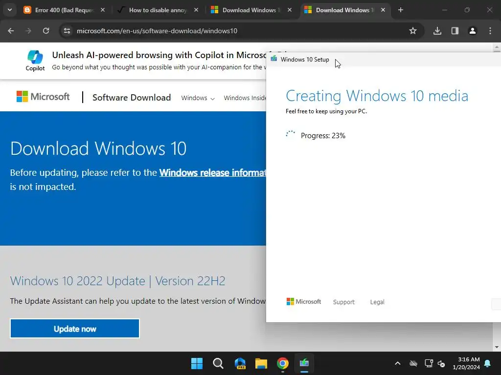Select the active Download Windows tab
Viewport: 501px width, 375px height.
(x=345, y=10)
